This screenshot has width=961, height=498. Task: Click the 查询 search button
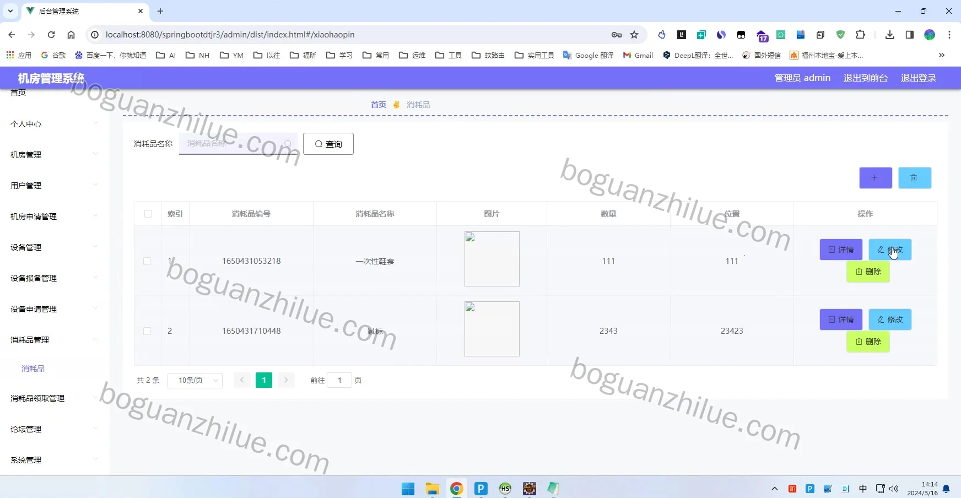pos(328,144)
